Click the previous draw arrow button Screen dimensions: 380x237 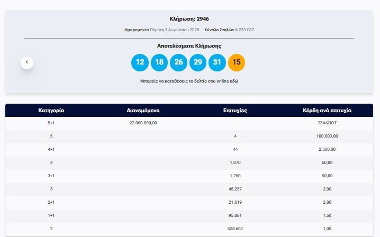point(27,62)
